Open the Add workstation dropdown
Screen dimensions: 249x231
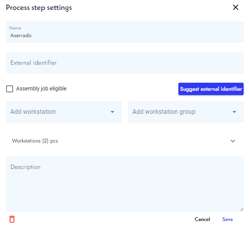pos(64,112)
